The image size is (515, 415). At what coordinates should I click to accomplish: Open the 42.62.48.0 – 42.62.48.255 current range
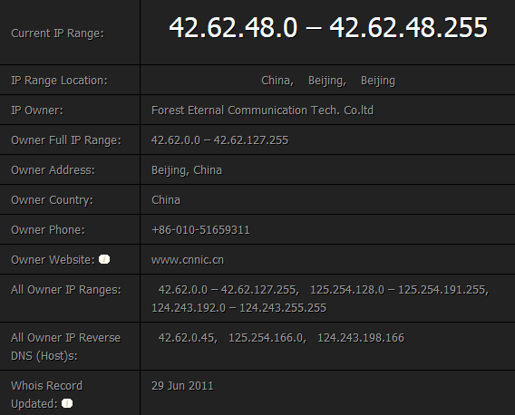[328, 27]
